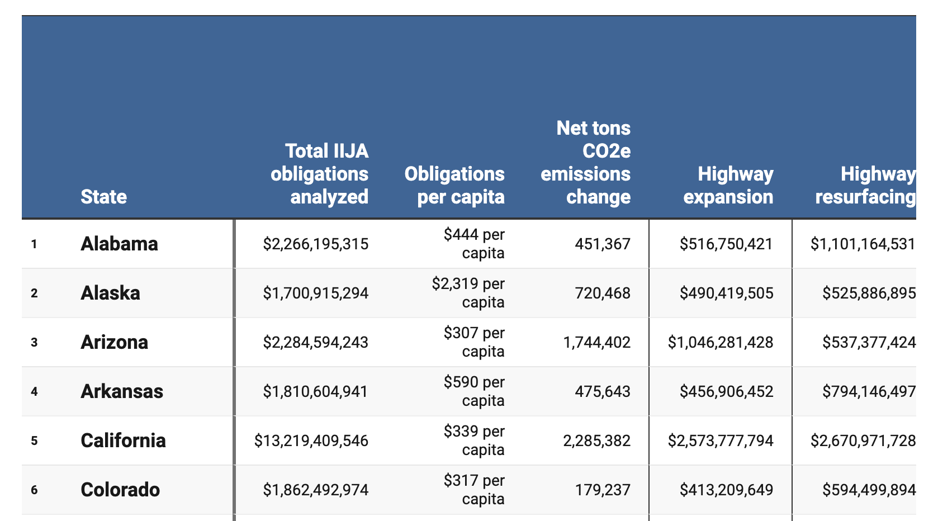The height and width of the screenshot is (521, 938).
Task: Click row number 6 beside Colorado
Action: [34, 490]
